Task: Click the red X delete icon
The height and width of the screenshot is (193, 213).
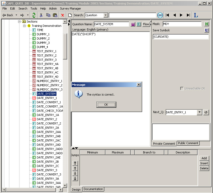Action: click(x=63, y=15)
